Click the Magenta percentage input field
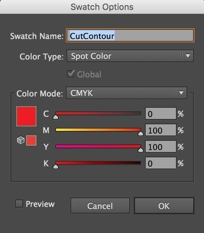Viewport: 204px width, 233px height. [160, 130]
